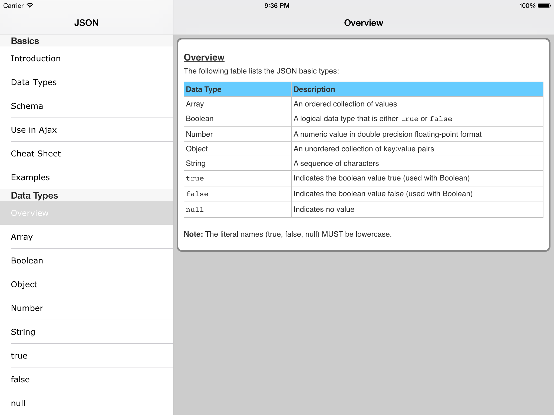554x415 pixels.
Task: Tap the Wi-Fi status icon
Action: [30, 6]
